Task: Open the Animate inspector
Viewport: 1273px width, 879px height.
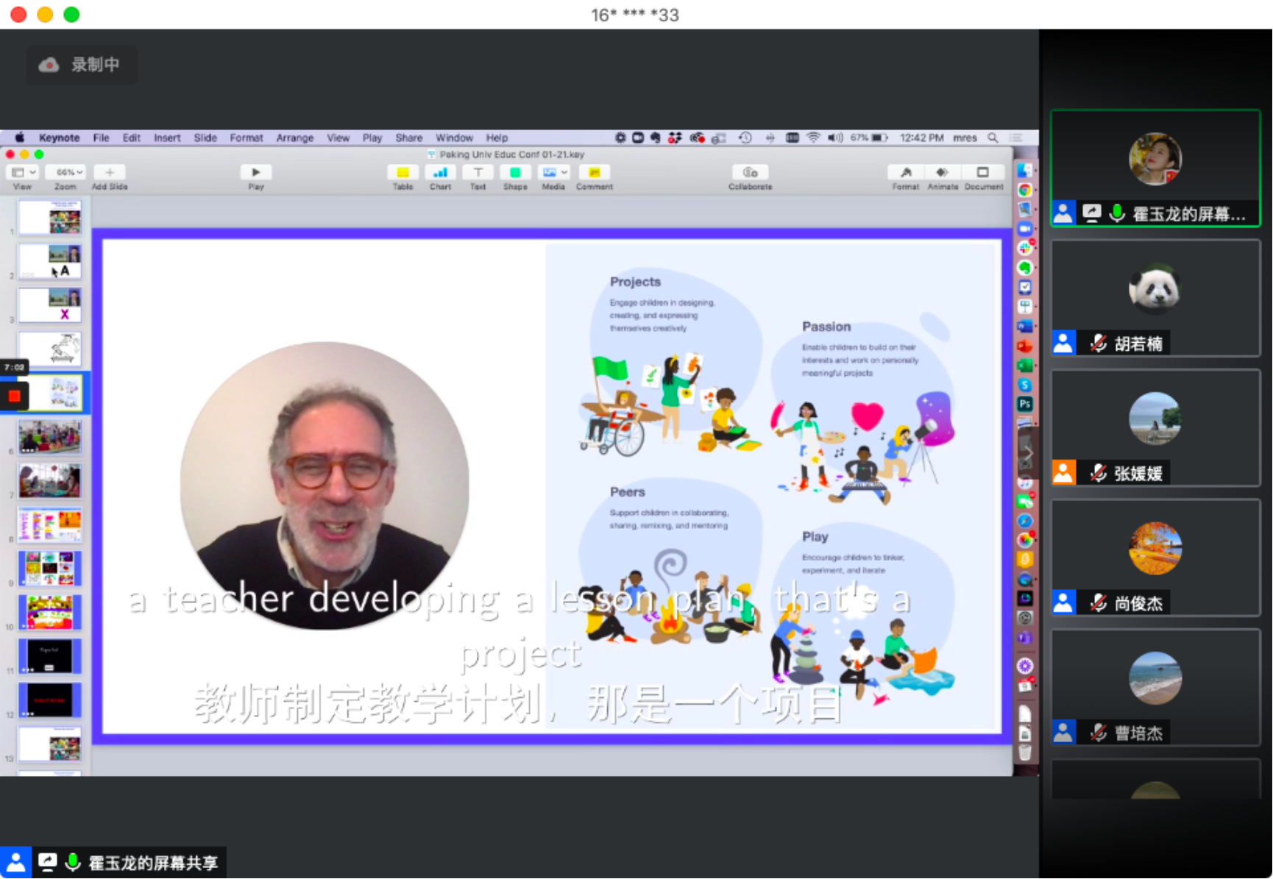Action: [x=942, y=173]
